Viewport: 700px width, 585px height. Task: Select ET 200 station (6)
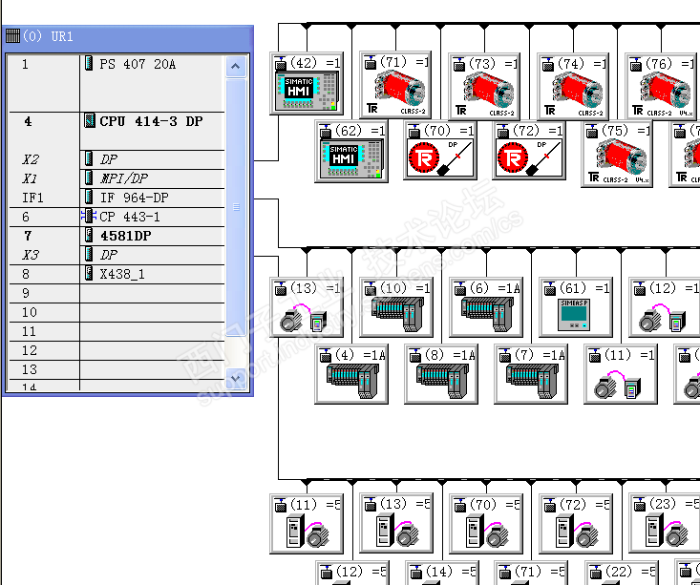click(486, 307)
